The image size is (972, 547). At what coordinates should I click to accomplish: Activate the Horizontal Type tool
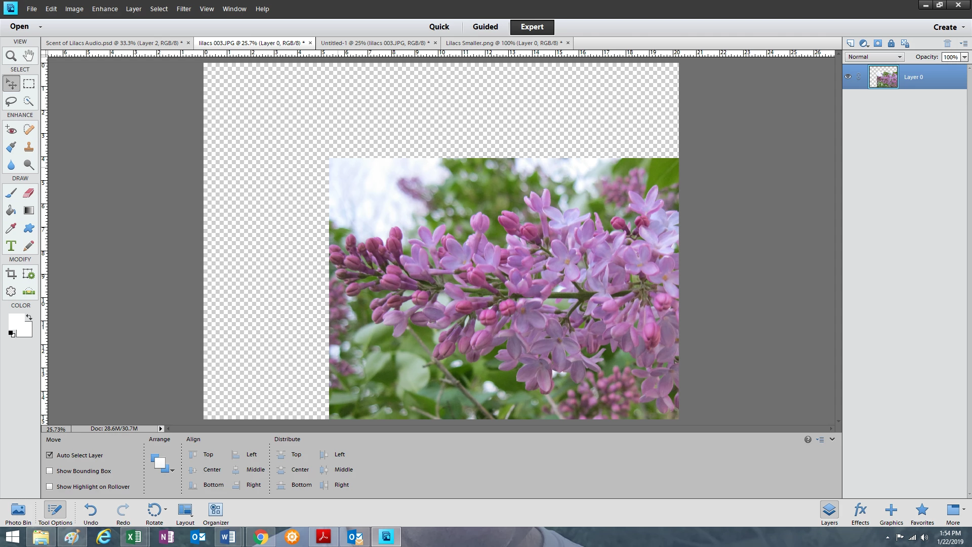pyautogui.click(x=11, y=246)
